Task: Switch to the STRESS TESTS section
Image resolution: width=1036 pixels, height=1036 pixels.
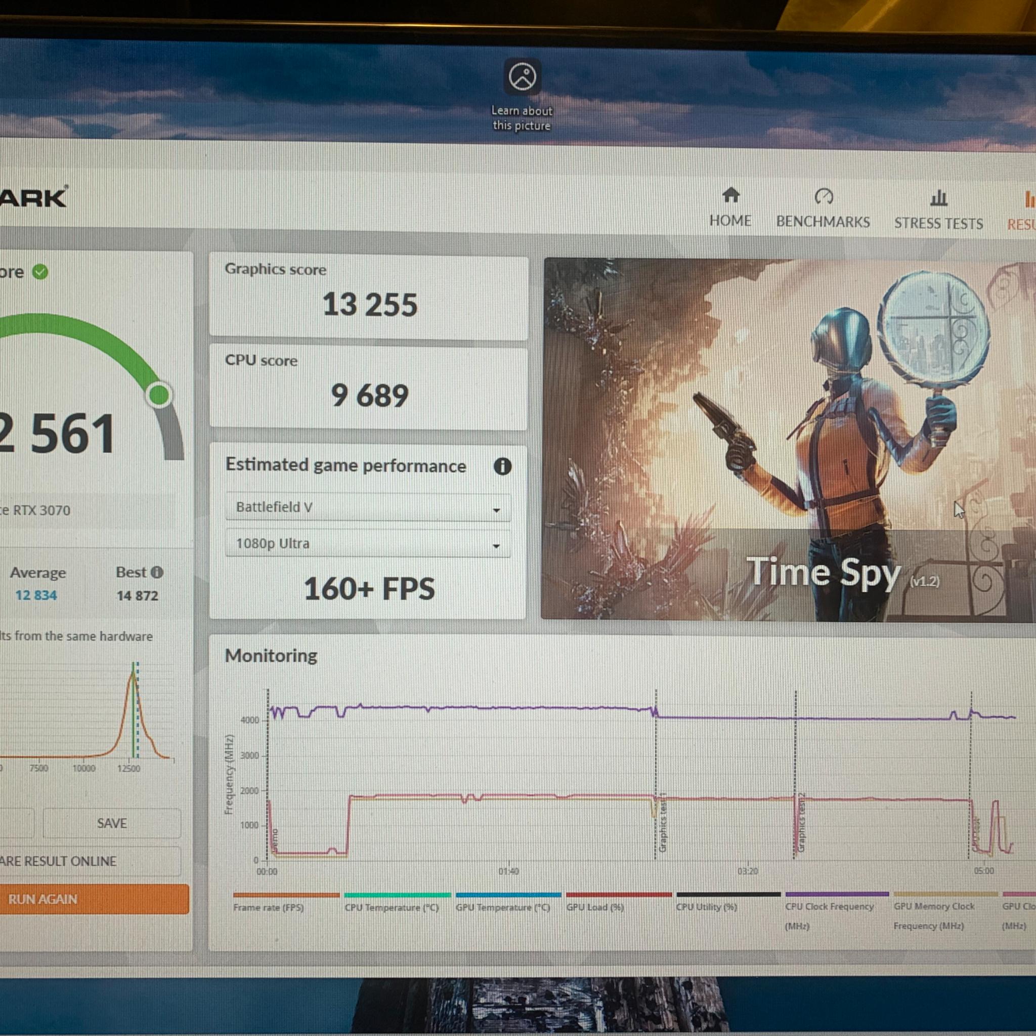Action: coord(938,209)
